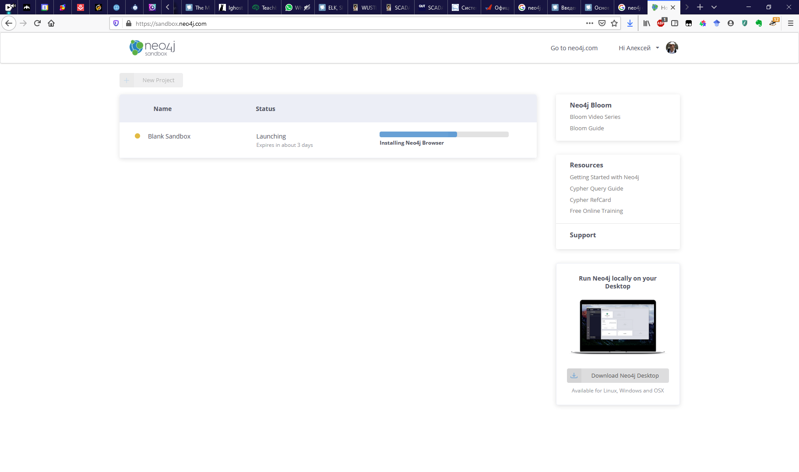
Task: Click the tracking protection shield icon
Action: coord(116,23)
